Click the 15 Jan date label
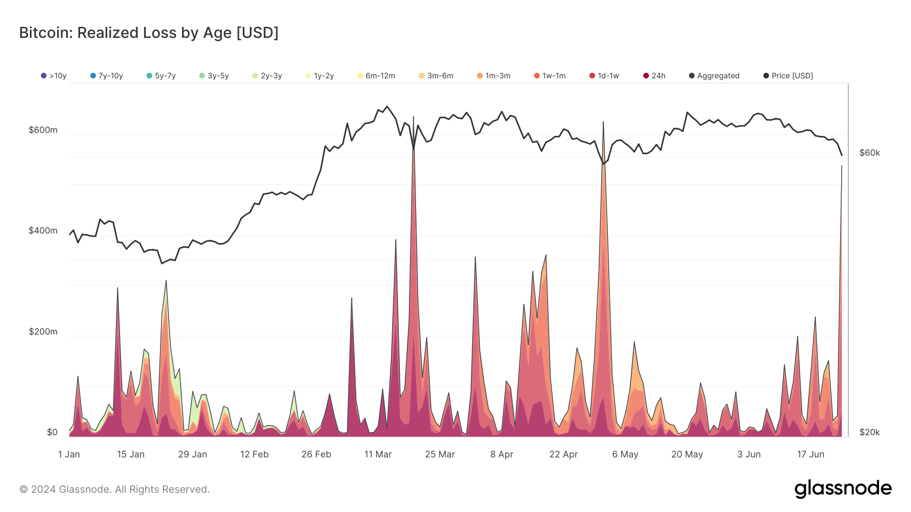Image resolution: width=911 pixels, height=512 pixels. (x=131, y=454)
